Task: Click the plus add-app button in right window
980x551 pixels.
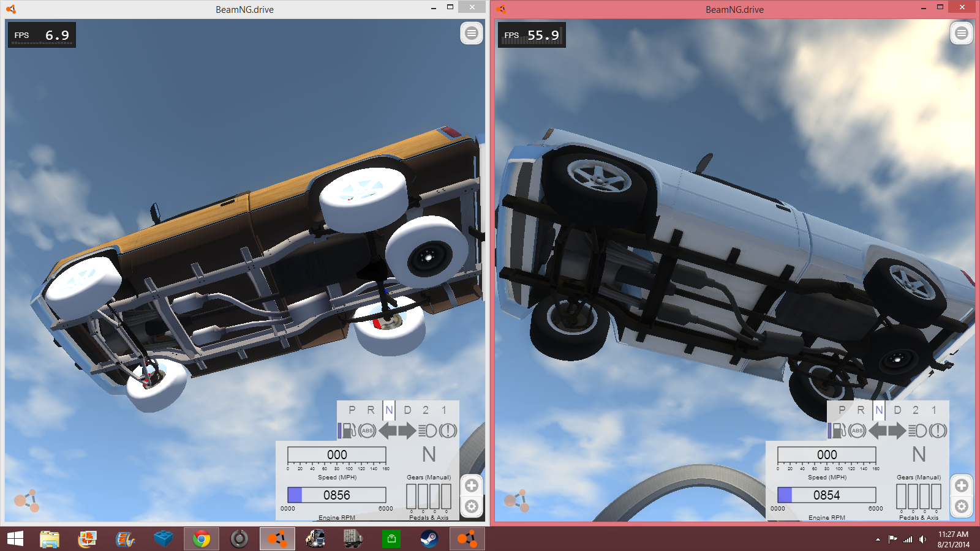Action: tap(961, 485)
